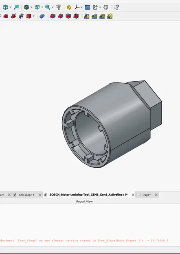
Task: Select the subtractive loft tool
Action: click(6, 16)
